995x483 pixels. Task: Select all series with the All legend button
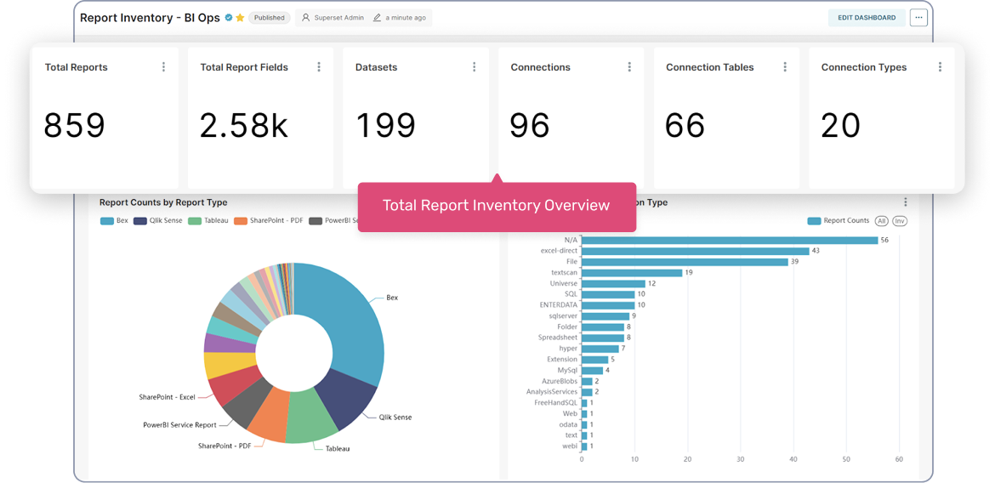[882, 221]
